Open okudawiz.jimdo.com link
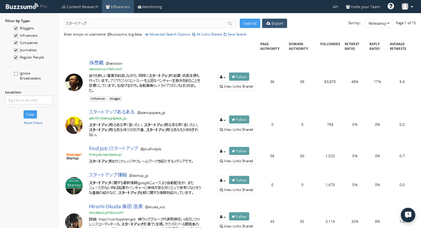The height and width of the screenshot is (228, 421). (x=106, y=213)
